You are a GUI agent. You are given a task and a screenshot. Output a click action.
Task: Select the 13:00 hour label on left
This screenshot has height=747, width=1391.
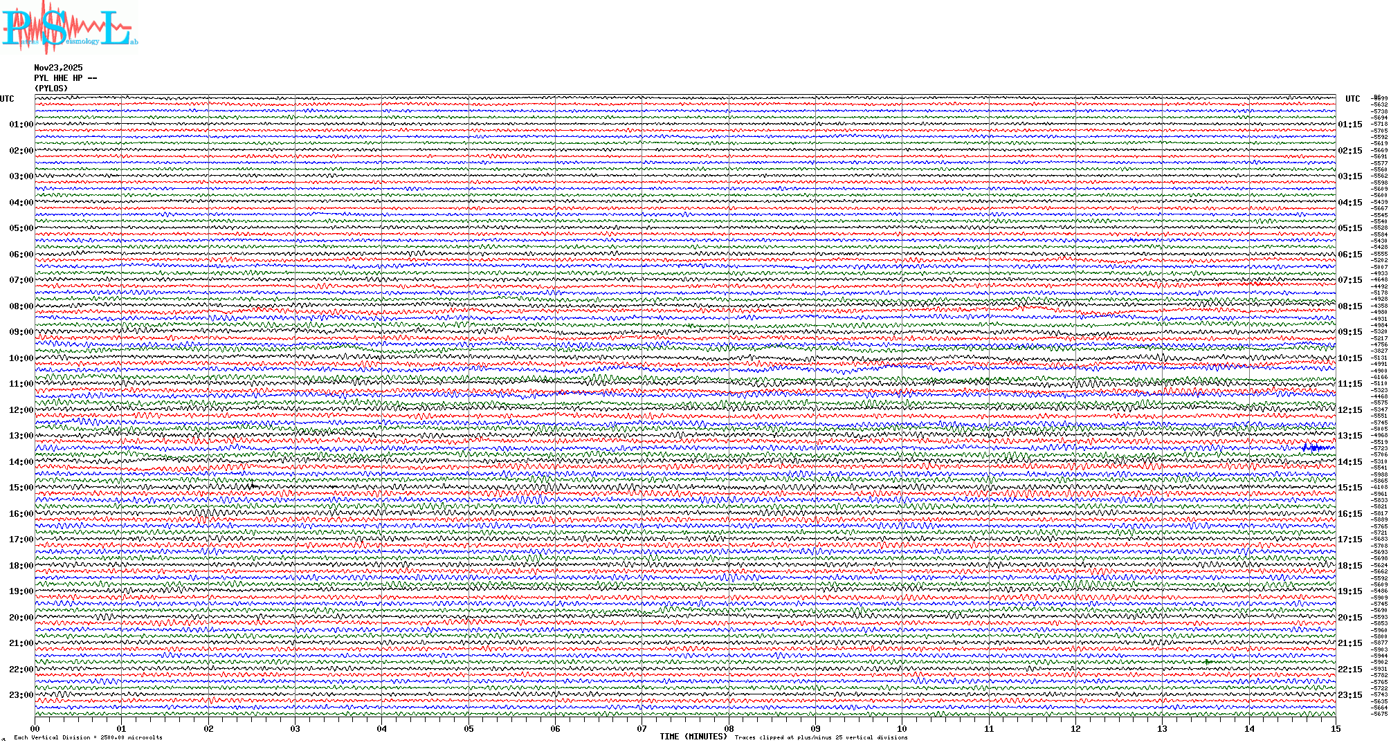21,436
